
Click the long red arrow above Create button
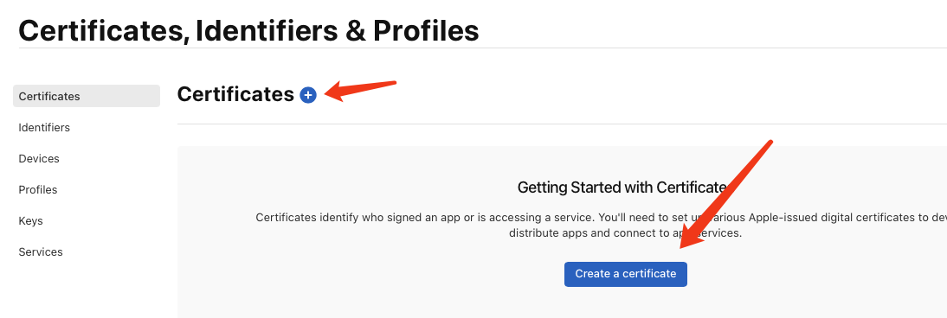coord(726,194)
